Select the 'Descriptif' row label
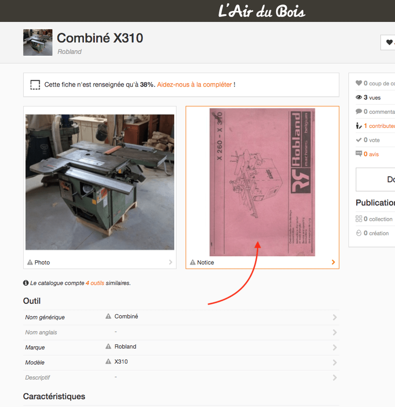 pos(37,378)
